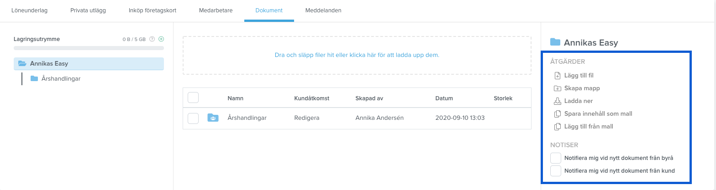Click the Redigera customer access link
Image resolution: width=716 pixels, height=190 pixels.
click(x=307, y=118)
